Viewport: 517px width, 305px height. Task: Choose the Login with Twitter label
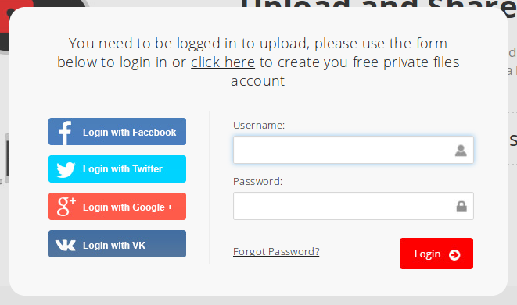click(x=122, y=169)
